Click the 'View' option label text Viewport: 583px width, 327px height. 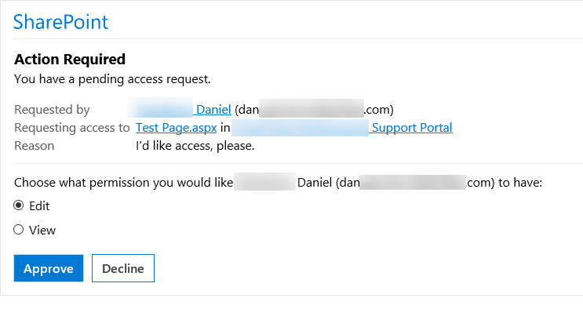tap(42, 231)
